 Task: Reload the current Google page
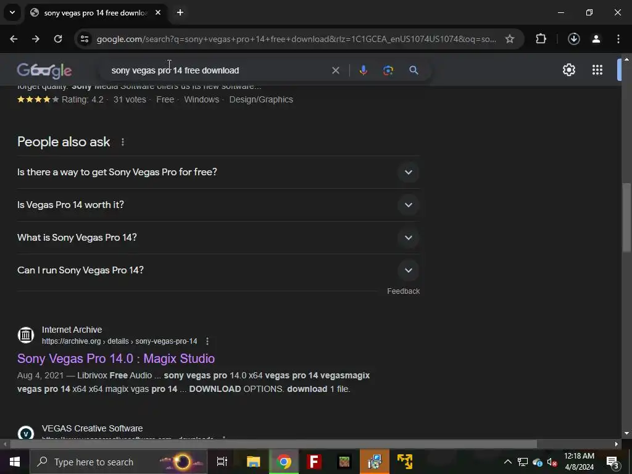[58, 39]
